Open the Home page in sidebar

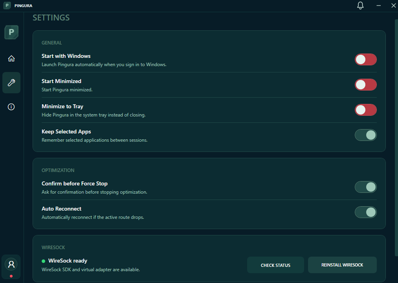11,59
